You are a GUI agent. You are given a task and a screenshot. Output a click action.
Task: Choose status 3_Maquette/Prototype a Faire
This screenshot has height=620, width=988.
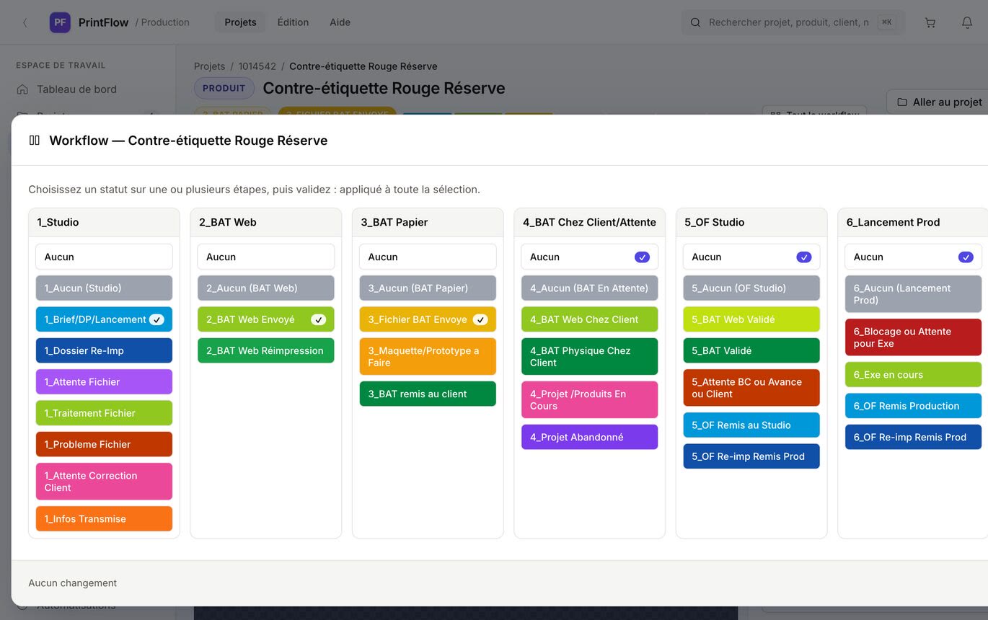click(x=428, y=357)
